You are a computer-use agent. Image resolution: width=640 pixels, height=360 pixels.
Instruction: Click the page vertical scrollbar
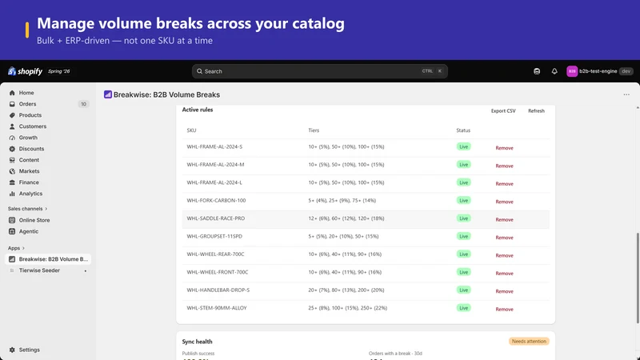pyautogui.click(x=638, y=277)
